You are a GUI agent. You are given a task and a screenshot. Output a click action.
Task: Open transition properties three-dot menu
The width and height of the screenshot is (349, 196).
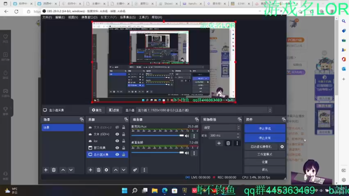pyautogui.click(x=237, y=143)
